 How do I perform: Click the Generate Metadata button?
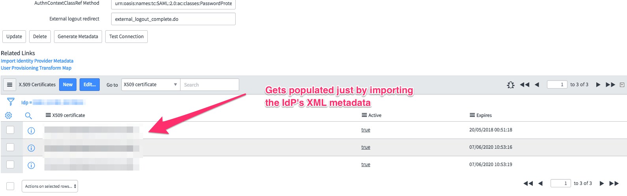[78, 37]
